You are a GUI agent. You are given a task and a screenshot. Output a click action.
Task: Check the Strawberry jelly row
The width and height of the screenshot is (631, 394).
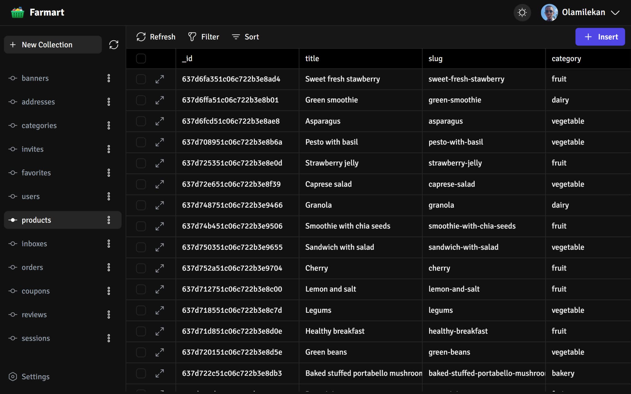pos(141,163)
